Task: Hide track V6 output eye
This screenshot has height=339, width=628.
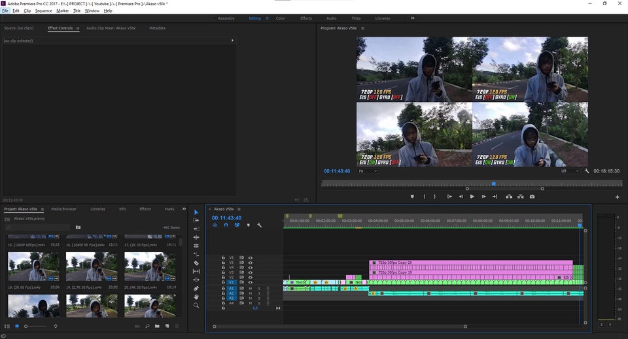Action: (x=251, y=258)
